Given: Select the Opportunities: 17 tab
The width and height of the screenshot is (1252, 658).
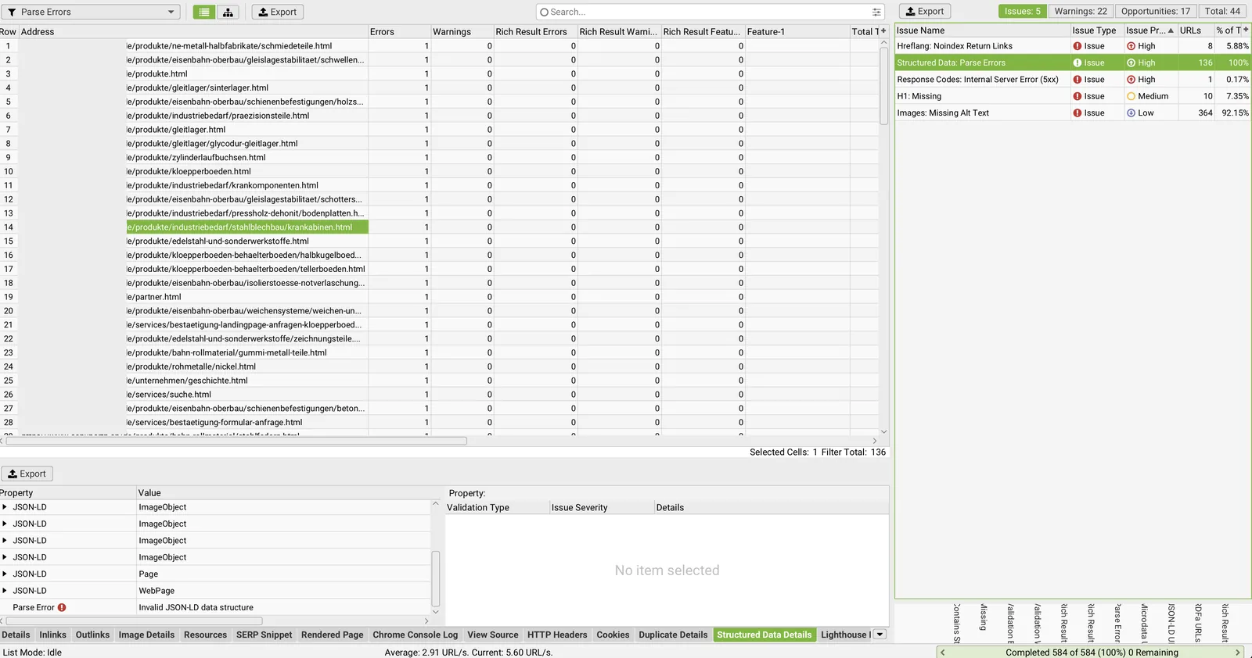Looking at the screenshot, I should pos(1156,11).
